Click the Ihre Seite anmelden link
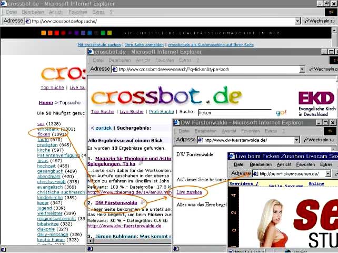The height and width of the screenshot is (253, 338). pos(144,45)
